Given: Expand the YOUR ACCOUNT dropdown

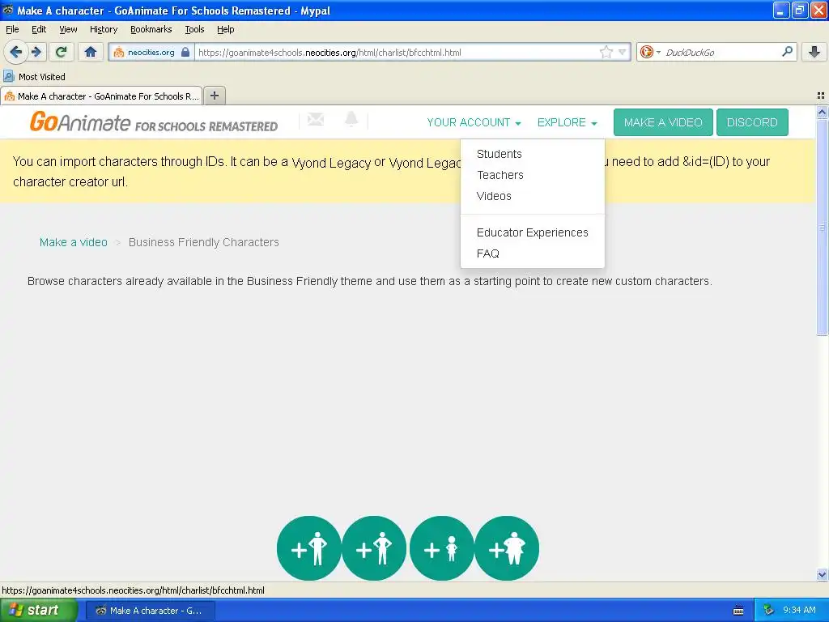Looking at the screenshot, I should 474,123.
